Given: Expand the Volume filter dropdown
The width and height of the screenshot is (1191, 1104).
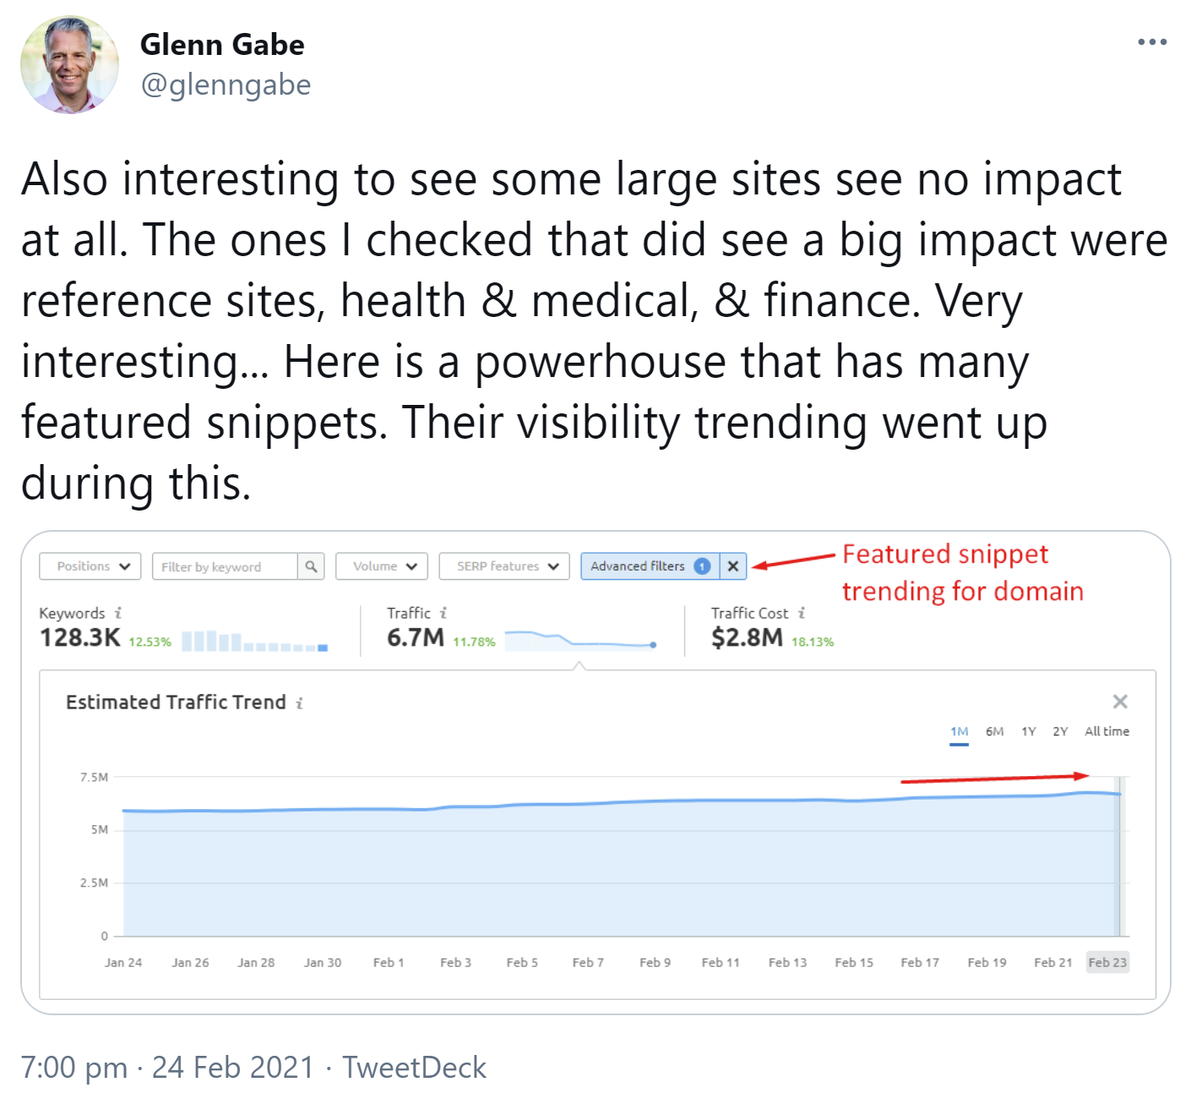Looking at the screenshot, I should click(x=382, y=566).
